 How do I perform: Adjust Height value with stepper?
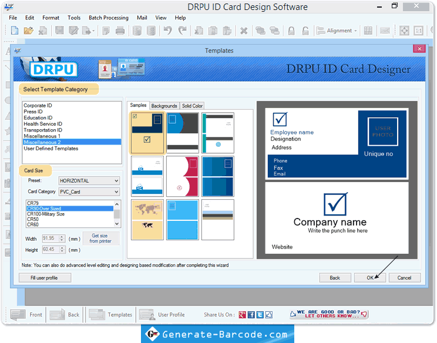62,250
